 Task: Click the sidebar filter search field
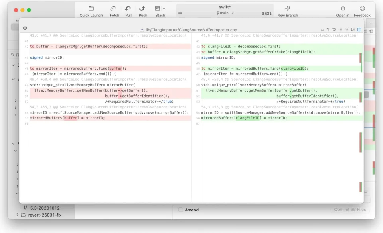(x=15, y=55)
